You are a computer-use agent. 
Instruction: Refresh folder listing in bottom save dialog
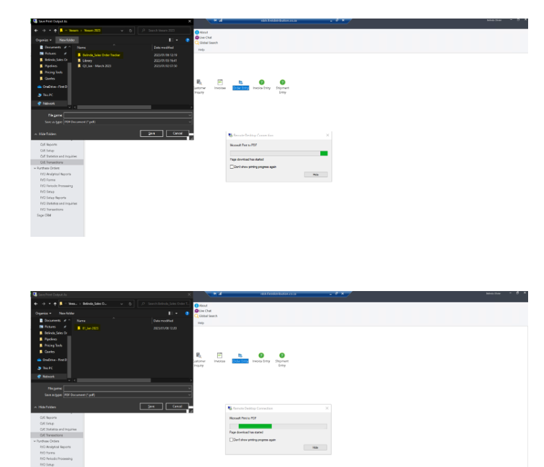130,304
